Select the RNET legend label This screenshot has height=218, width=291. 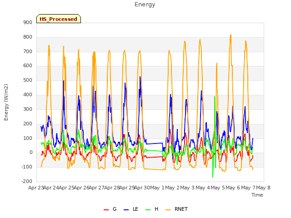click(181, 209)
